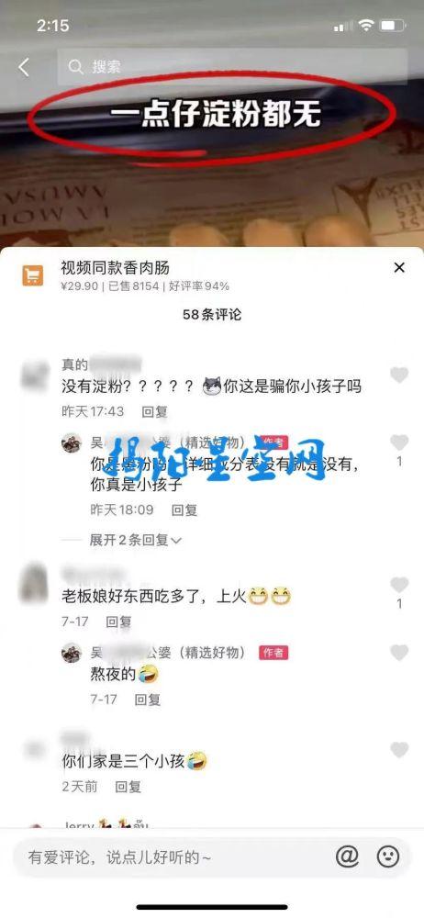This screenshot has width=424, height=918.
Task: Open the first commenter's blurred avatar
Action: tap(34, 375)
